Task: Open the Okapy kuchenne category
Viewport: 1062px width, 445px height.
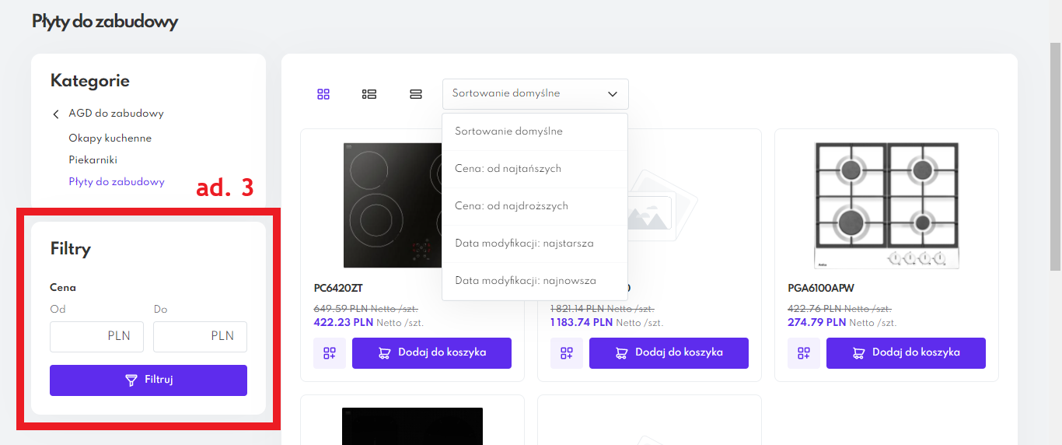Action: point(110,138)
